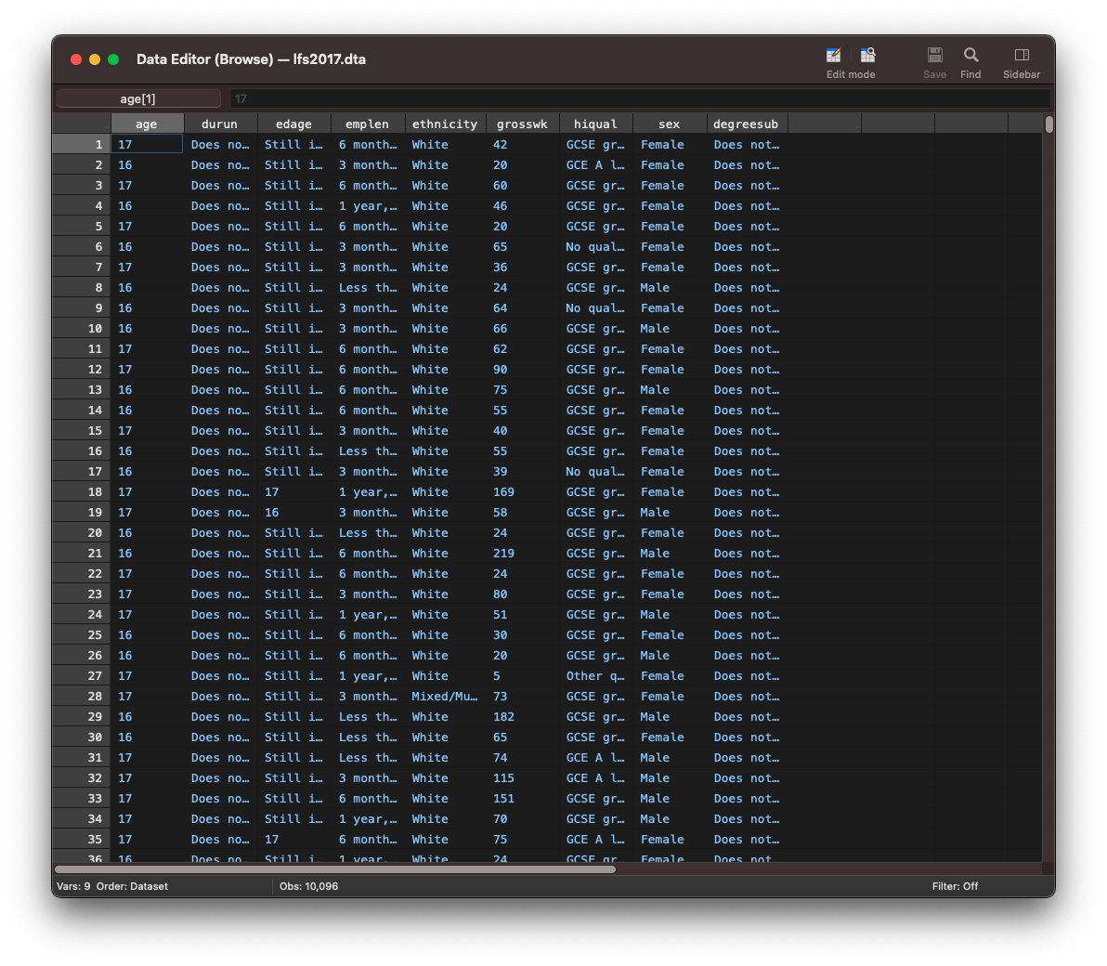Click the Filter: Off status indicator

[x=955, y=886]
